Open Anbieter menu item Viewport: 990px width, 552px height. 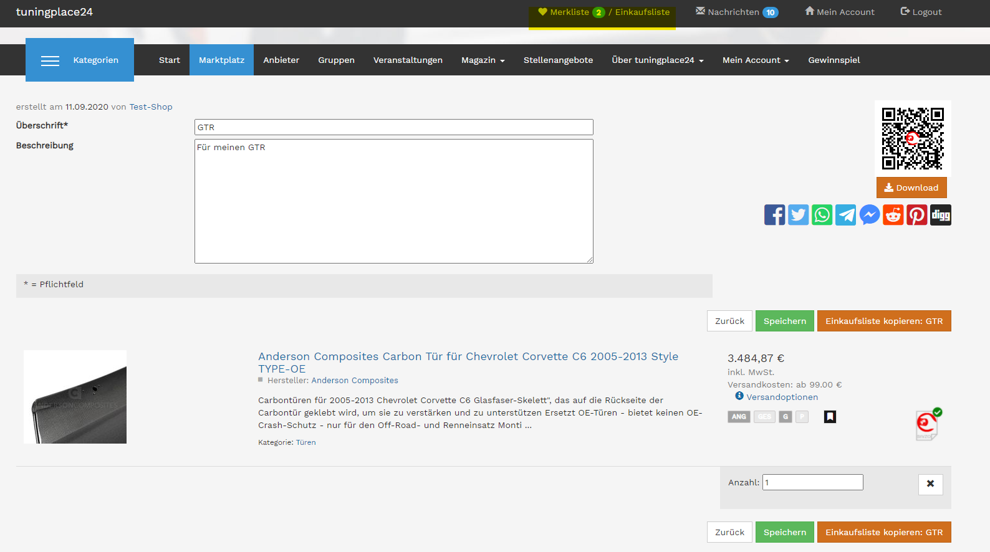coord(281,60)
